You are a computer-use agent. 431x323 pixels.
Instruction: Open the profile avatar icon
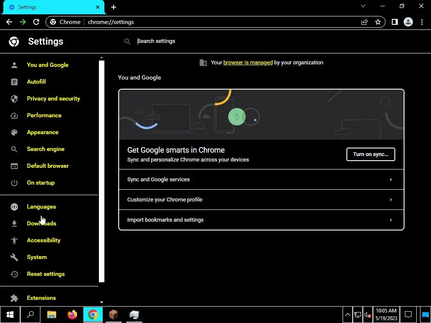click(x=408, y=22)
